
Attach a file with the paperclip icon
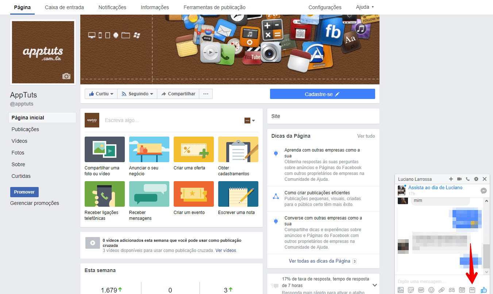click(x=442, y=290)
